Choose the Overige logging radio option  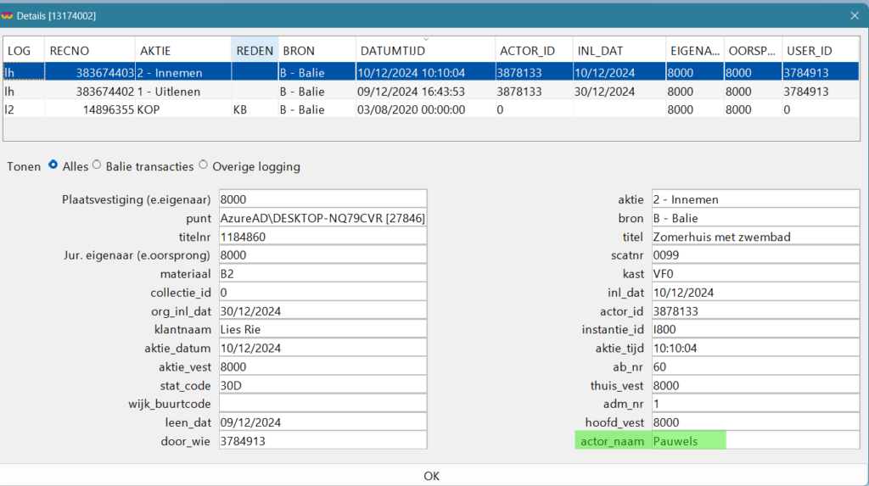coord(204,166)
